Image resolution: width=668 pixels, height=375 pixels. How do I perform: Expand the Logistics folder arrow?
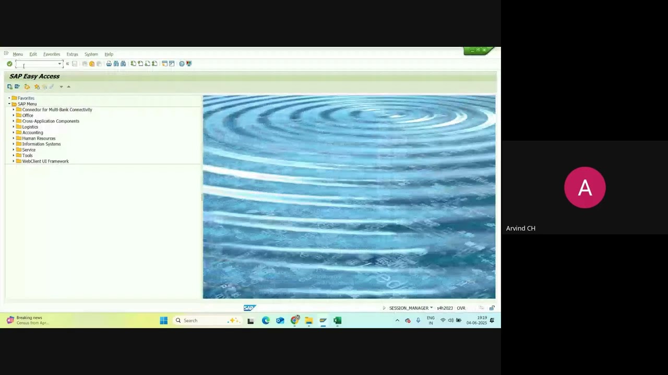pyautogui.click(x=14, y=127)
